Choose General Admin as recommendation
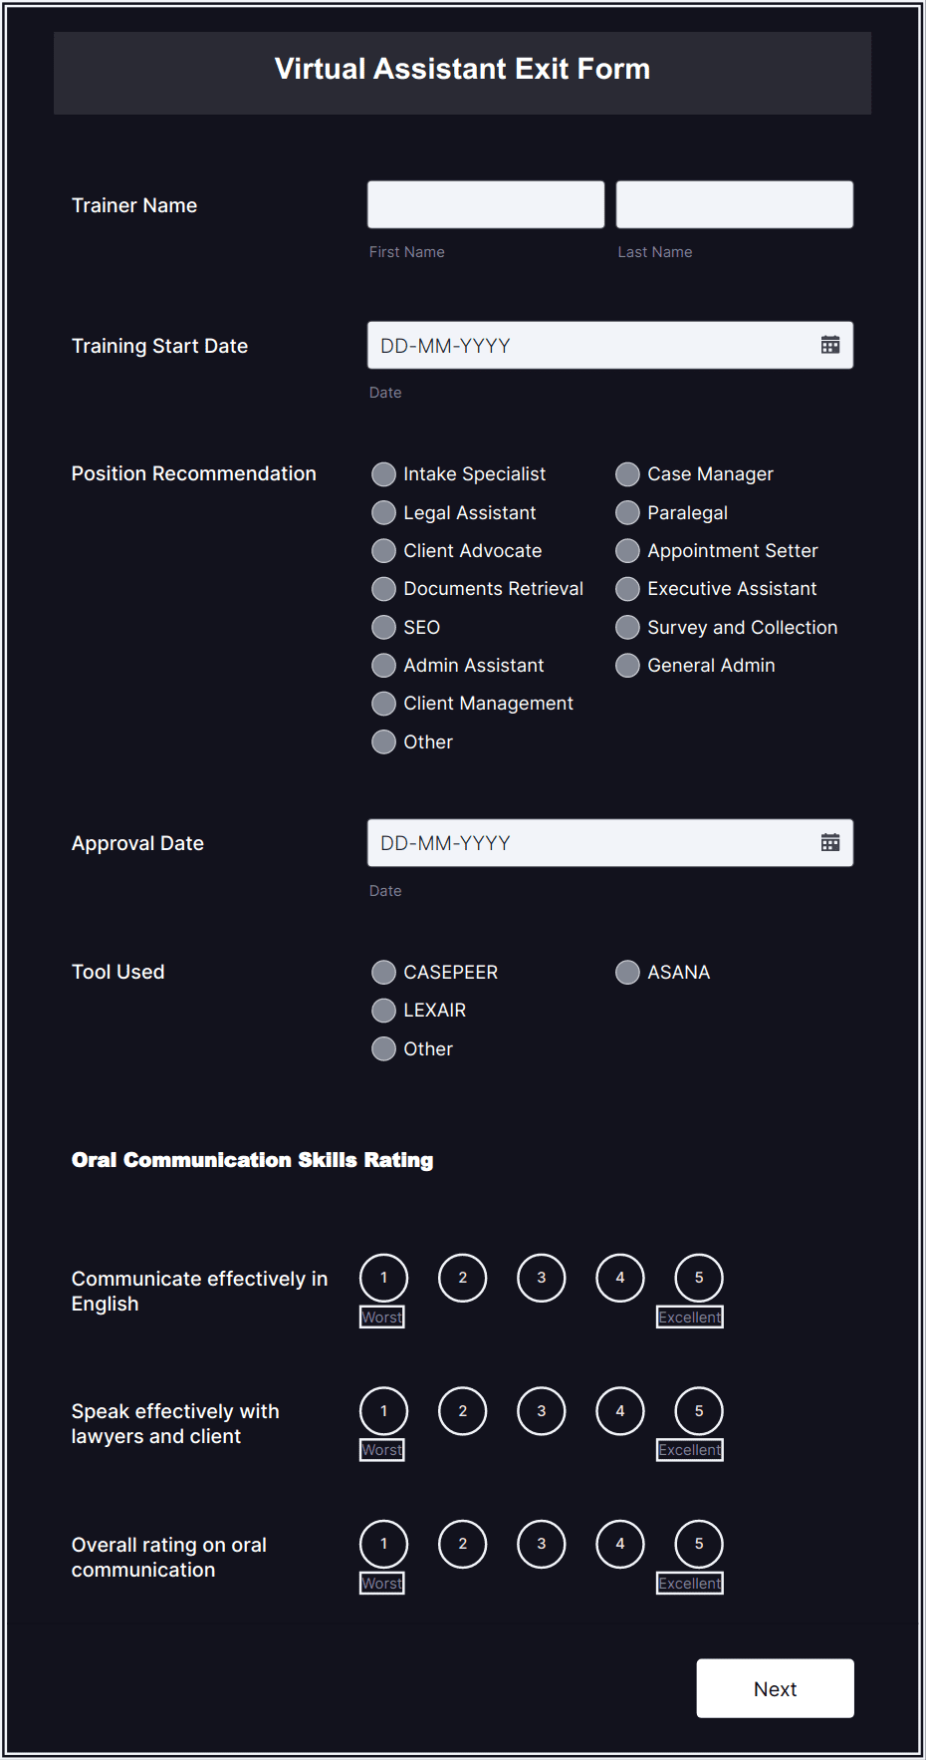This screenshot has width=926, height=1760. click(x=627, y=665)
